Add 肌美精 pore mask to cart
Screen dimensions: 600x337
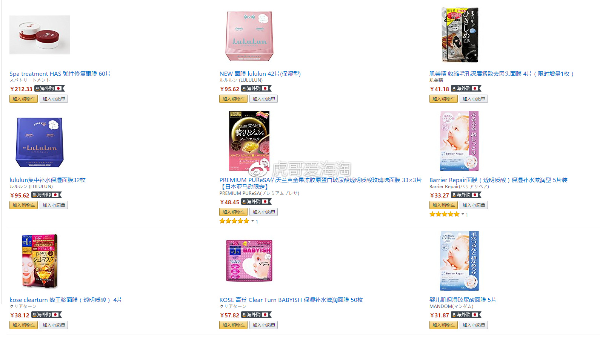tap(443, 99)
